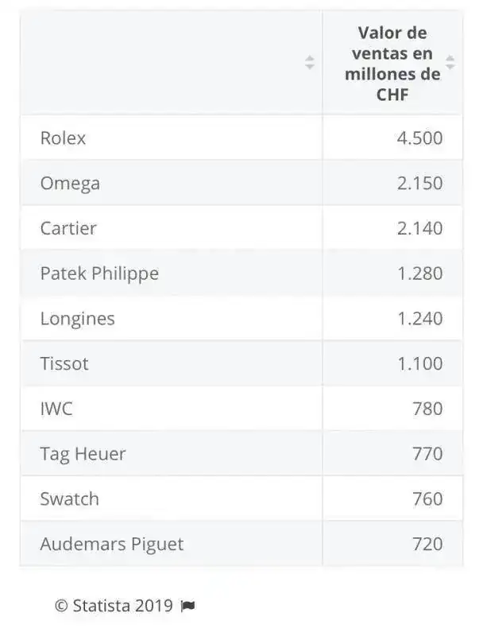
Task: Click the 1.280 sales value cell
Action: 392,273
